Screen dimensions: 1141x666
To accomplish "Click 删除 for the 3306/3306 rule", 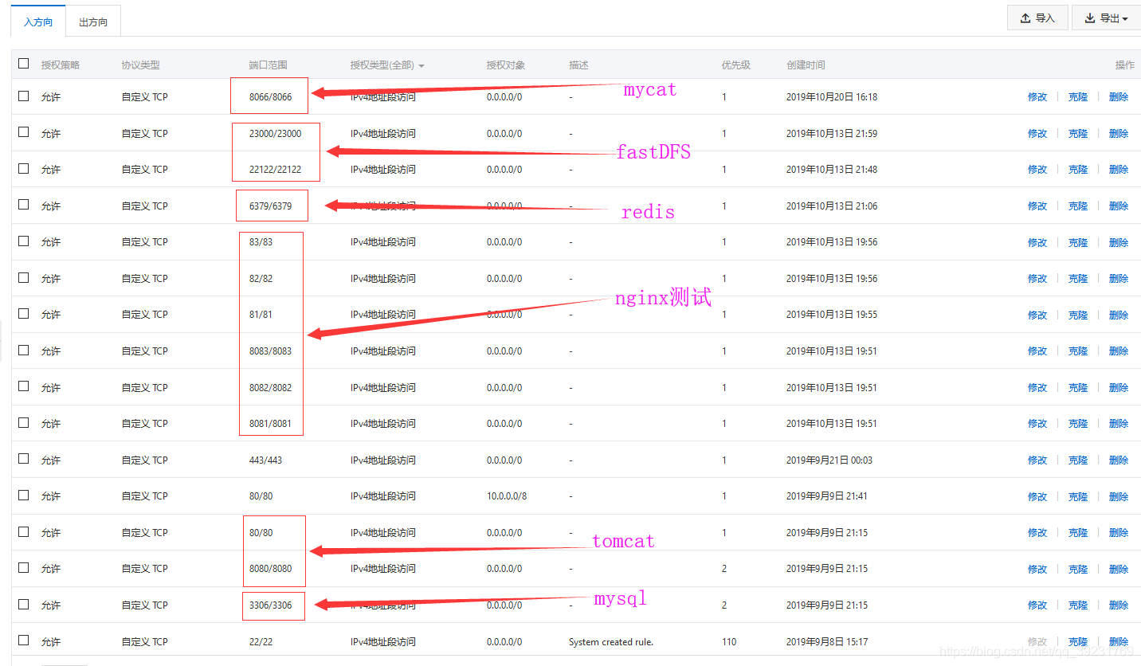I will (x=1119, y=605).
